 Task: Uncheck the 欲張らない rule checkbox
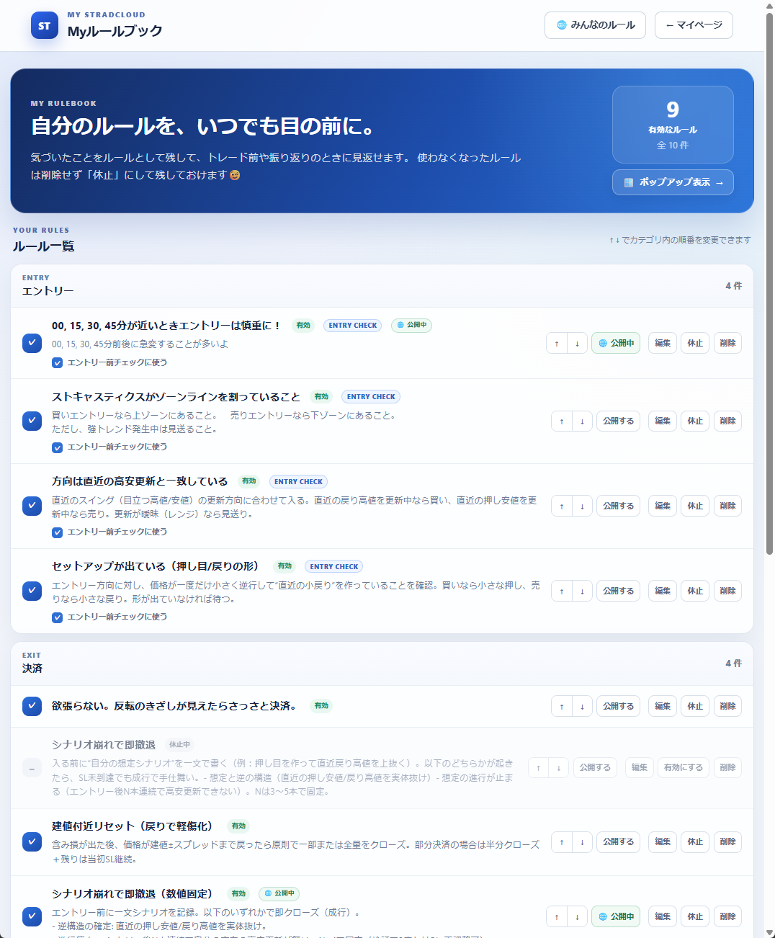(x=32, y=706)
